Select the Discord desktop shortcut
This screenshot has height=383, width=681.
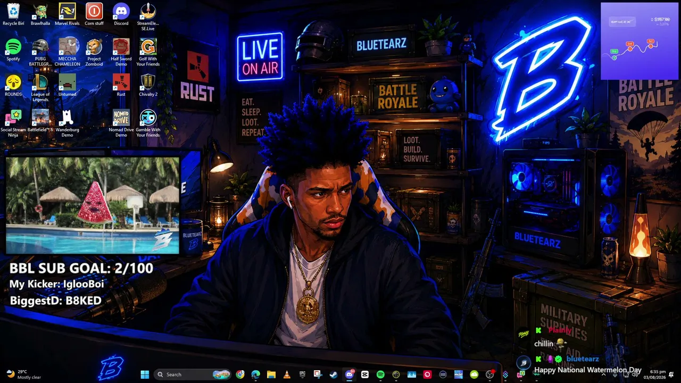(x=121, y=14)
